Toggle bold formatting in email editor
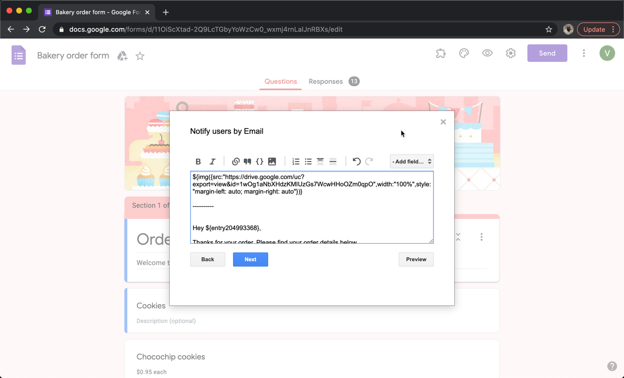This screenshot has height=378, width=624. click(198, 162)
